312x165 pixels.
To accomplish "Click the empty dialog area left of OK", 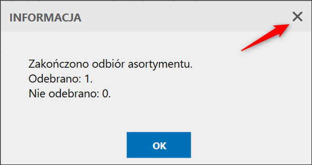I will coord(64,145).
